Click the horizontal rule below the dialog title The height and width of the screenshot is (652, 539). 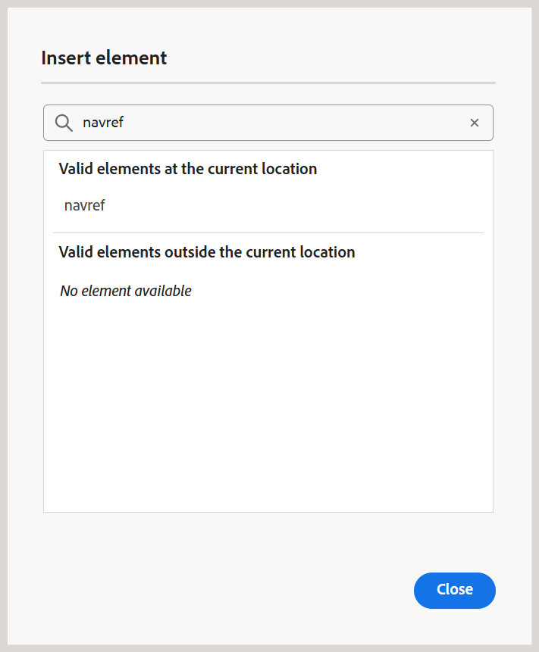(268, 83)
